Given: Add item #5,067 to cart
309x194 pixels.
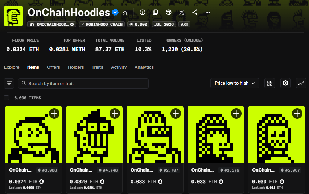Looking at the screenshot, I should click(x=297, y=113).
